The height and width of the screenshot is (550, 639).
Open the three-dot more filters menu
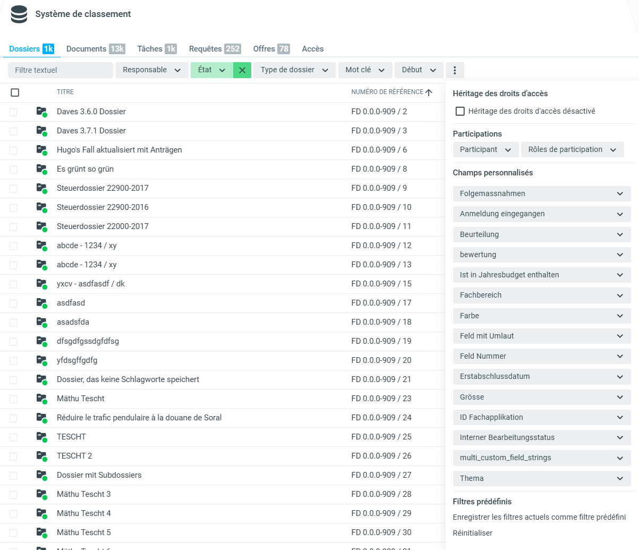click(x=455, y=70)
